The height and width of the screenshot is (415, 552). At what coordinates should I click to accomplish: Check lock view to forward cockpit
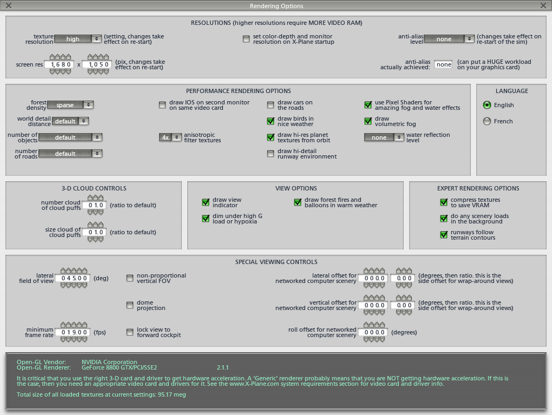tap(130, 332)
